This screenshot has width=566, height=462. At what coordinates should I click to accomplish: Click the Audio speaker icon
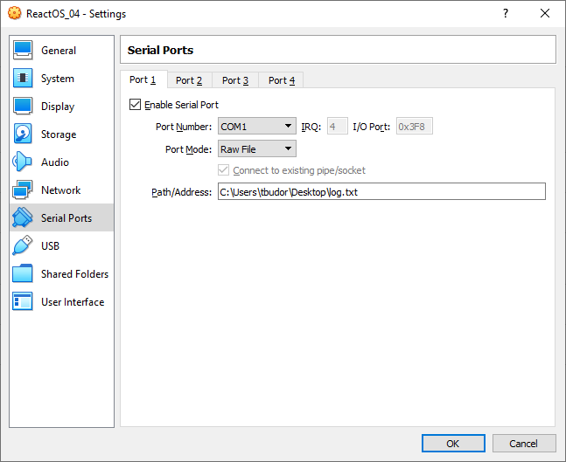[x=23, y=162]
